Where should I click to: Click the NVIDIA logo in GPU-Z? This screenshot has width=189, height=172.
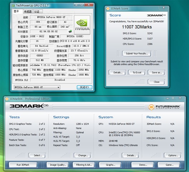coord(82,25)
